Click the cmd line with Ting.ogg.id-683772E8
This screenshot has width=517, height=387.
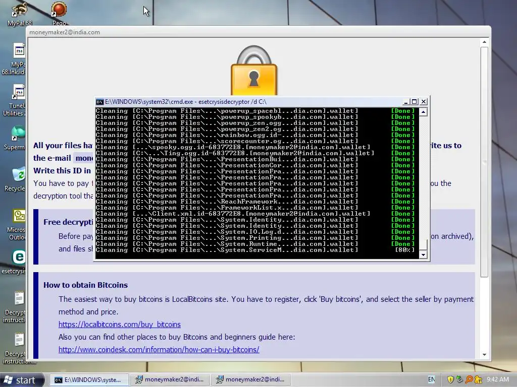click(x=235, y=153)
